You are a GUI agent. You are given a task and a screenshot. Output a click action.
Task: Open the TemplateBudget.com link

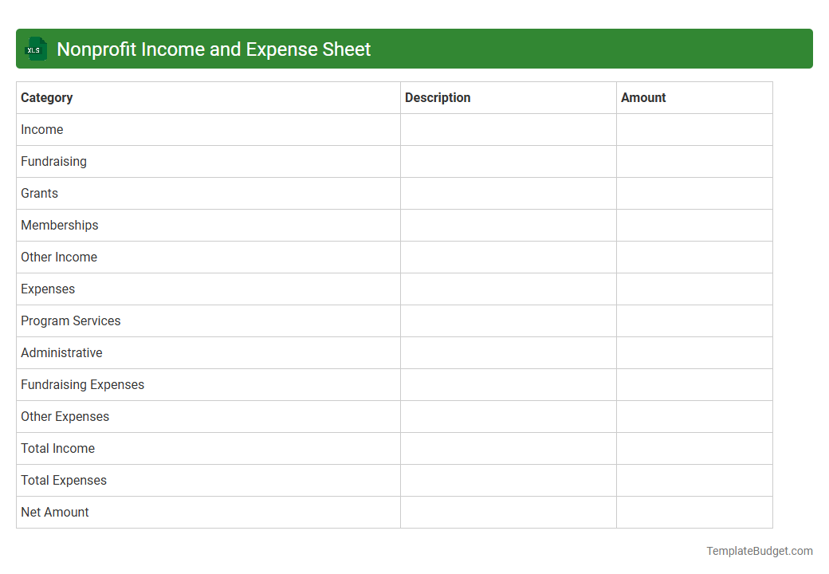(x=758, y=550)
